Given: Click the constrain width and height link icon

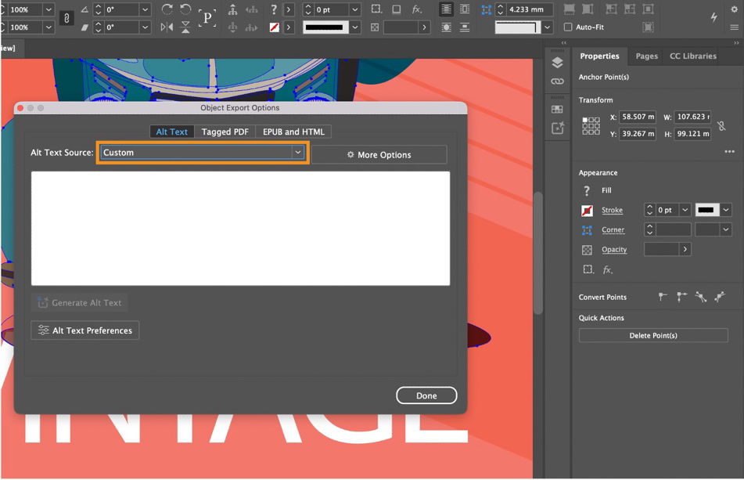Looking at the screenshot, I should tap(721, 126).
